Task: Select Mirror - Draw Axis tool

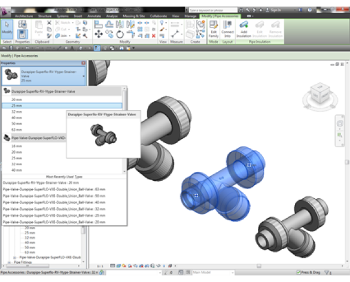Action: point(130,24)
